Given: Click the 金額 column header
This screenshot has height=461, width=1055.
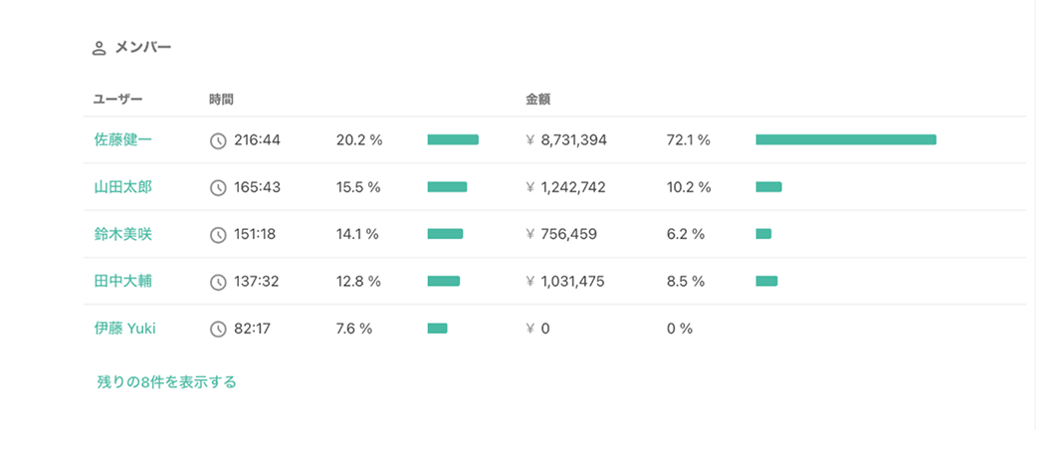Looking at the screenshot, I should 538,100.
